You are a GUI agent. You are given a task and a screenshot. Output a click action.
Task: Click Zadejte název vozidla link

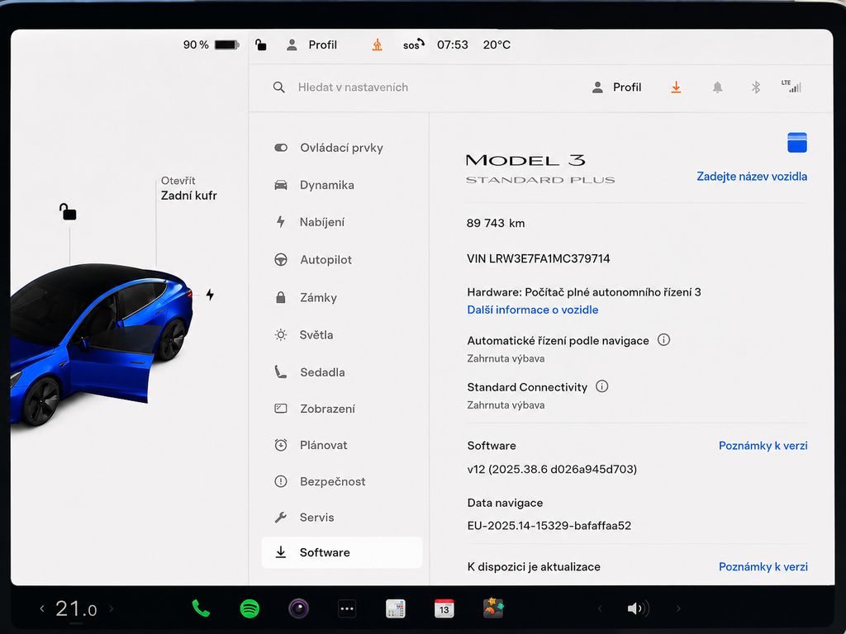pos(752,177)
